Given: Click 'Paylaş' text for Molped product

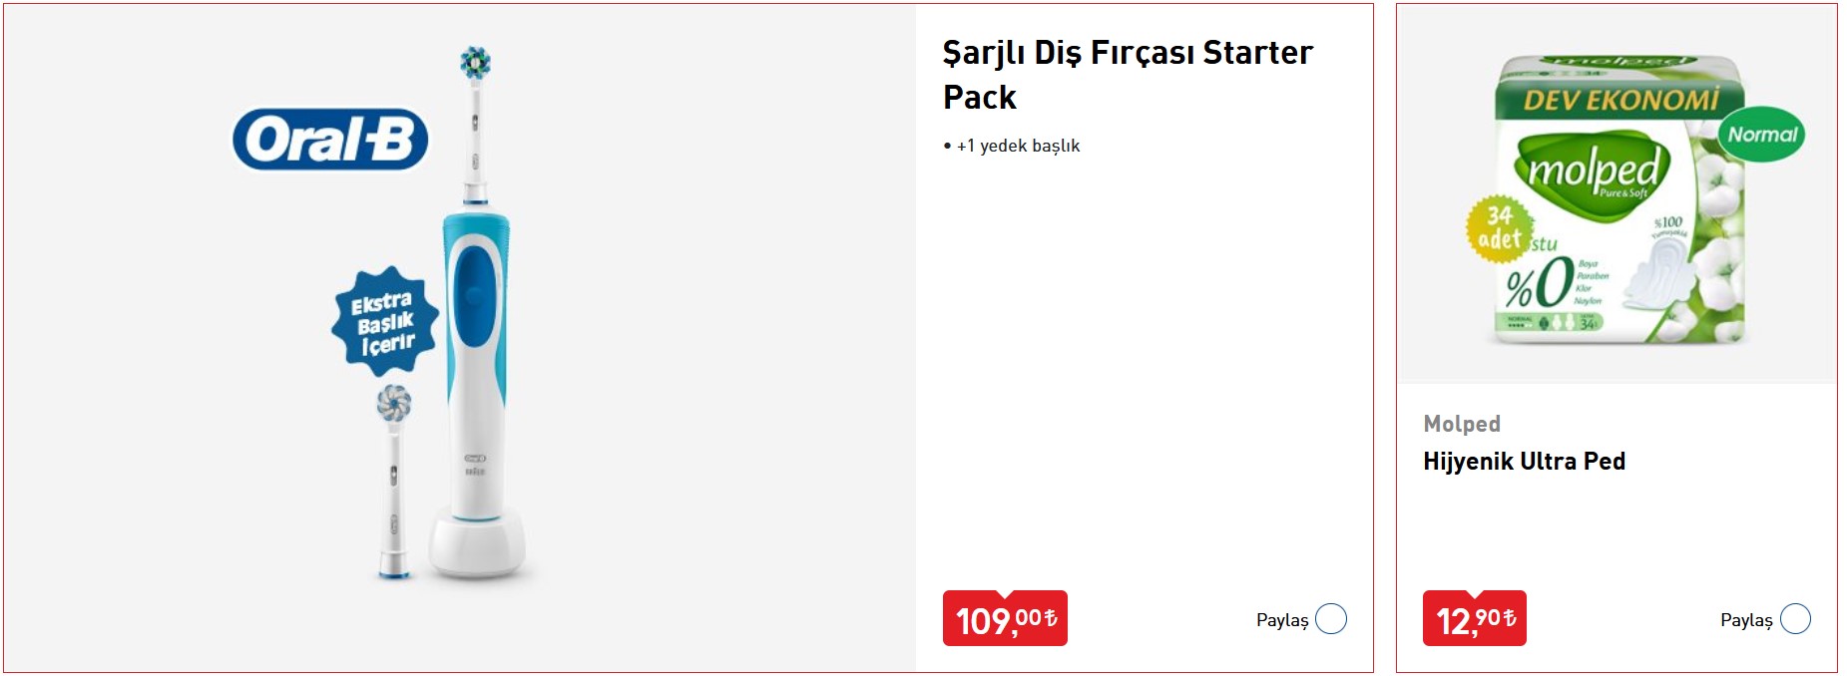Looking at the screenshot, I should tap(1746, 620).
